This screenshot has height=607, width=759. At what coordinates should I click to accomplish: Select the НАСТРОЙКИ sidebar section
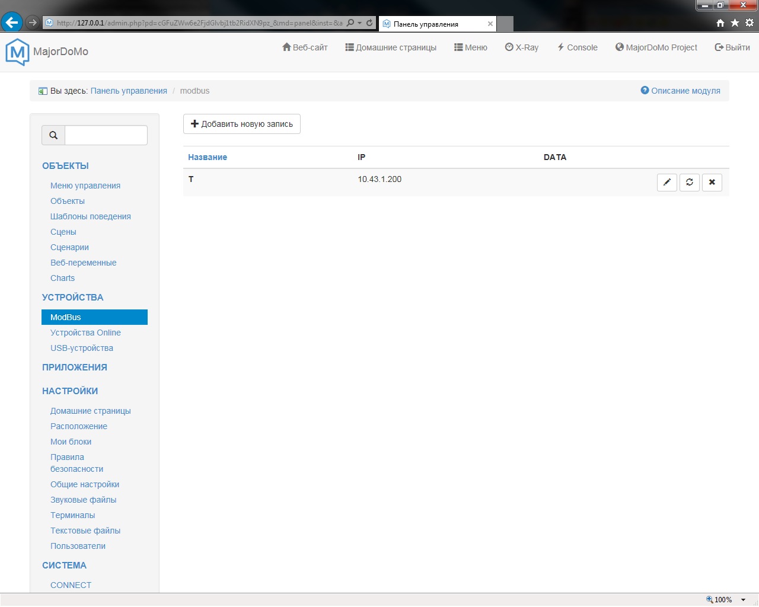coord(70,391)
